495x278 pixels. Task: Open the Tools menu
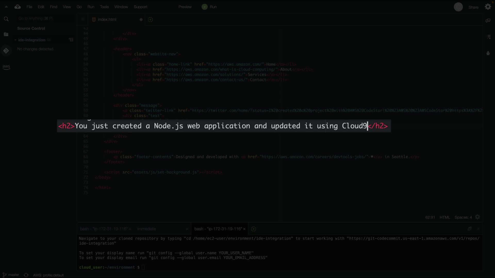tap(104, 7)
